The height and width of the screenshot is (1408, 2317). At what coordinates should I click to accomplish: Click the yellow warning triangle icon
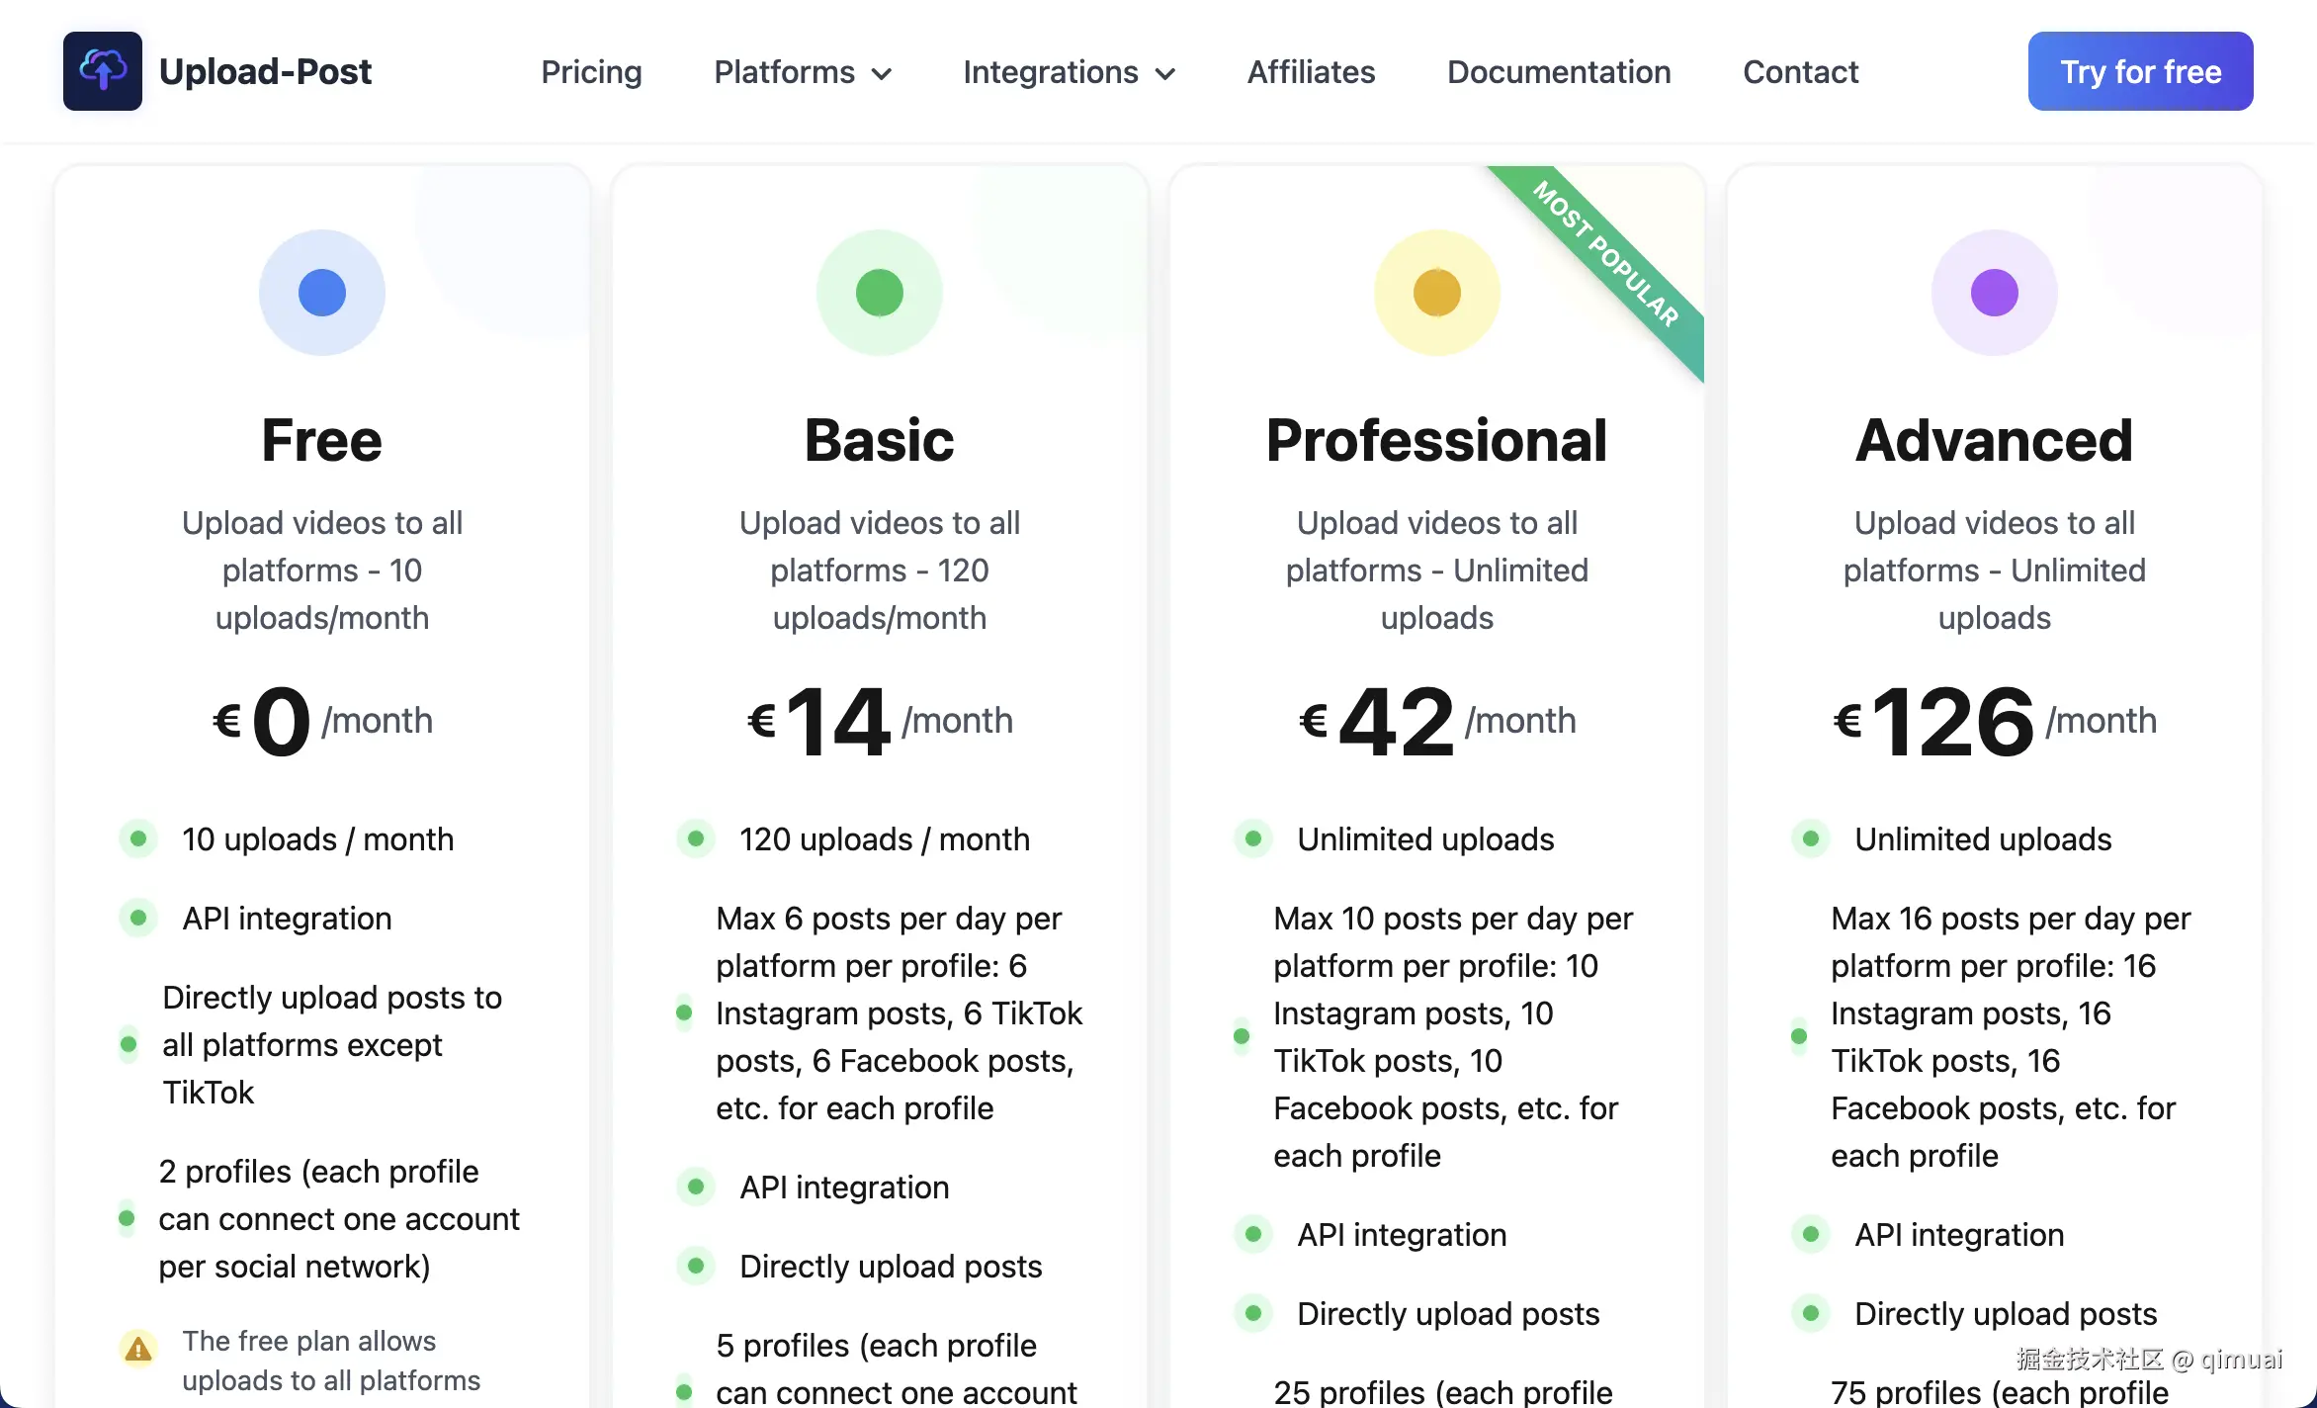[x=138, y=1348]
